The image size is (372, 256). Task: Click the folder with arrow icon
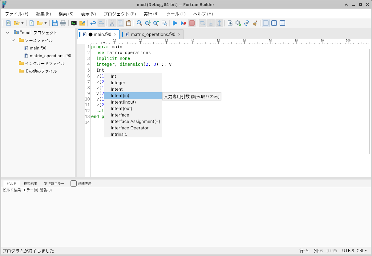(82, 23)
